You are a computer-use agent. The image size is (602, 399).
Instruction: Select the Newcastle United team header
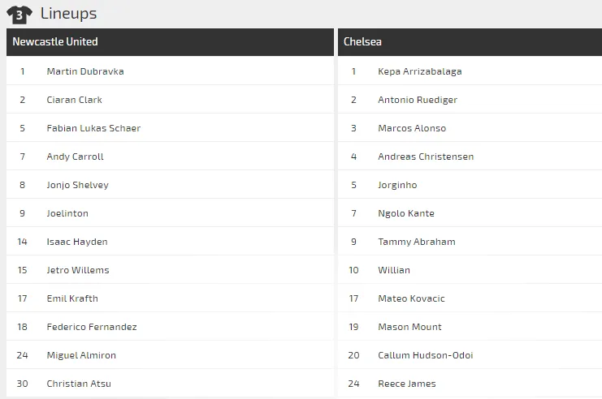point(55,41)
